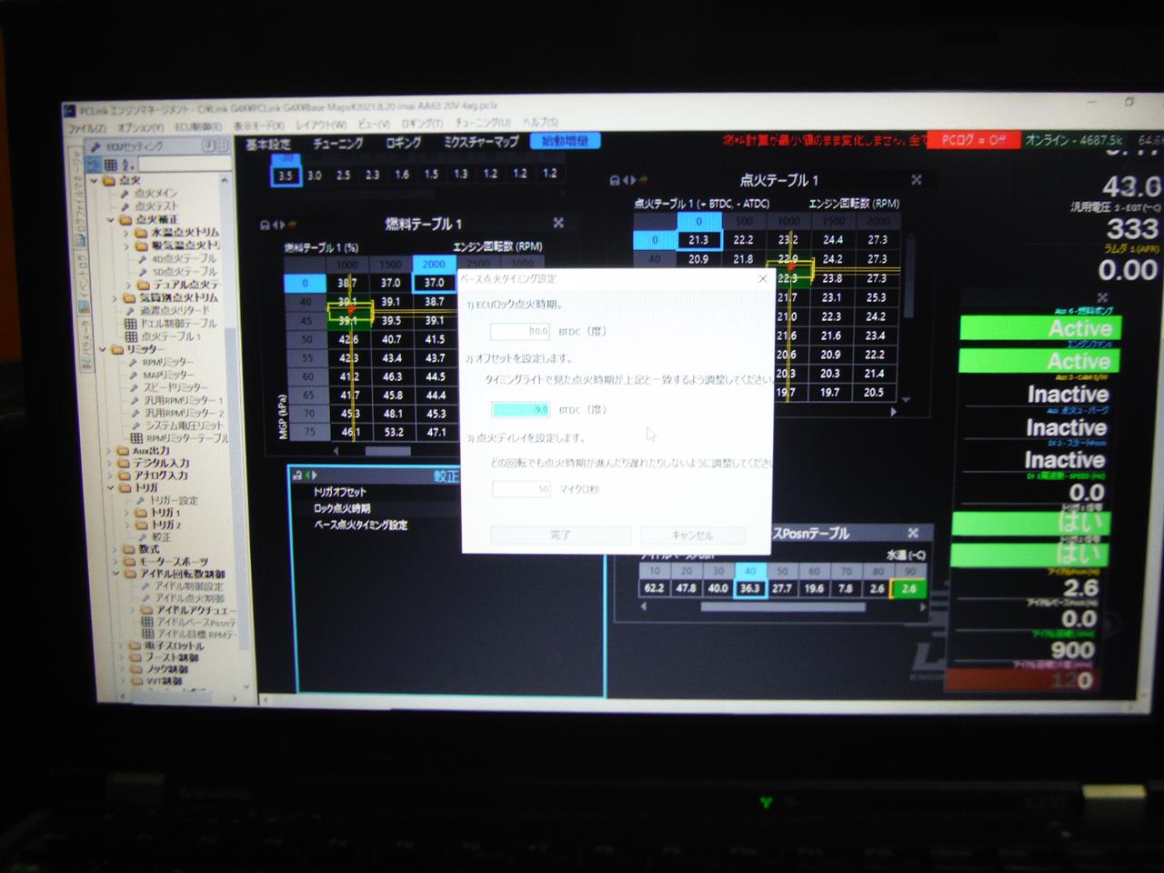This screenshot has height=873, width=1164.
Task: Close the 燃料テーブル 1 panel
Action: click(x=558, y=223)
